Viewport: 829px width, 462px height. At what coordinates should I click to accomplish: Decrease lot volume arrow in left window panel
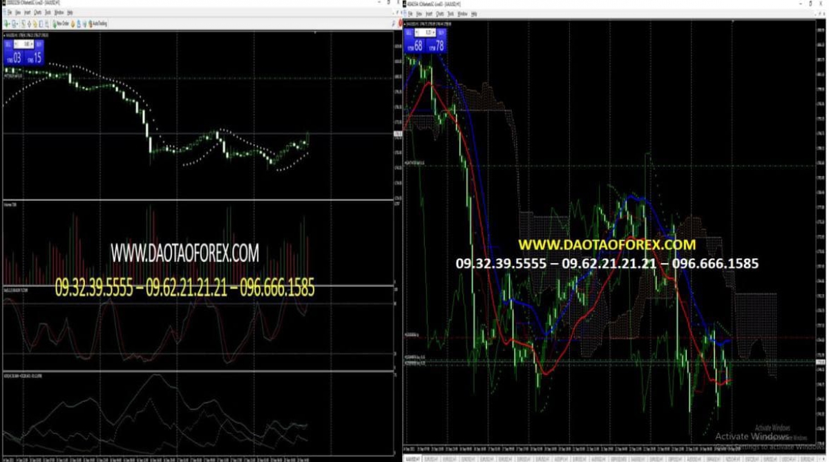point(15,44)
